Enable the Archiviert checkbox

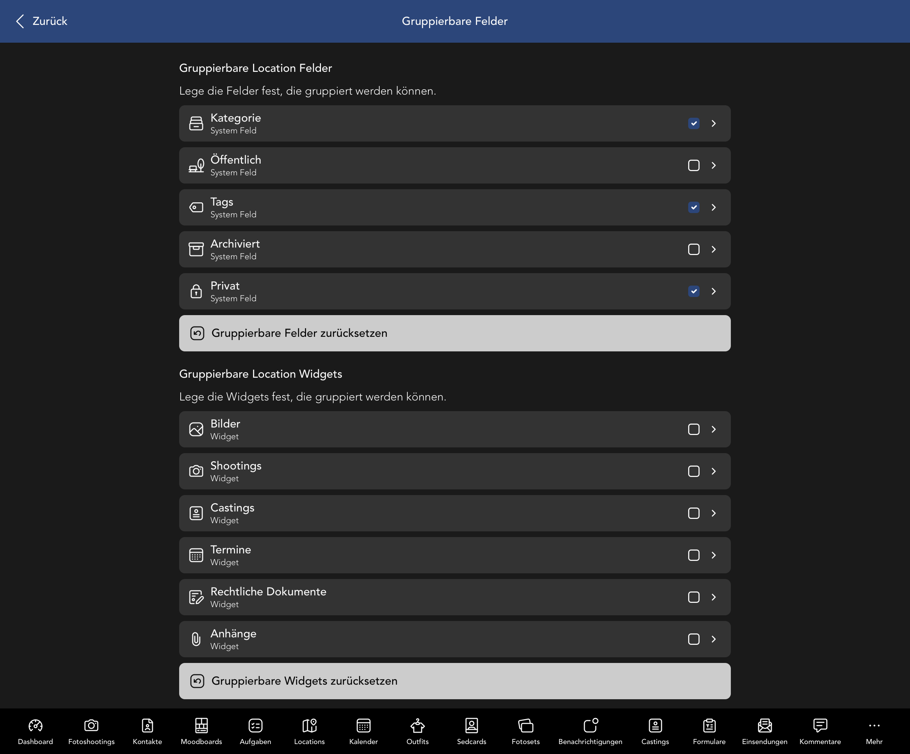[x=694, y=249]
